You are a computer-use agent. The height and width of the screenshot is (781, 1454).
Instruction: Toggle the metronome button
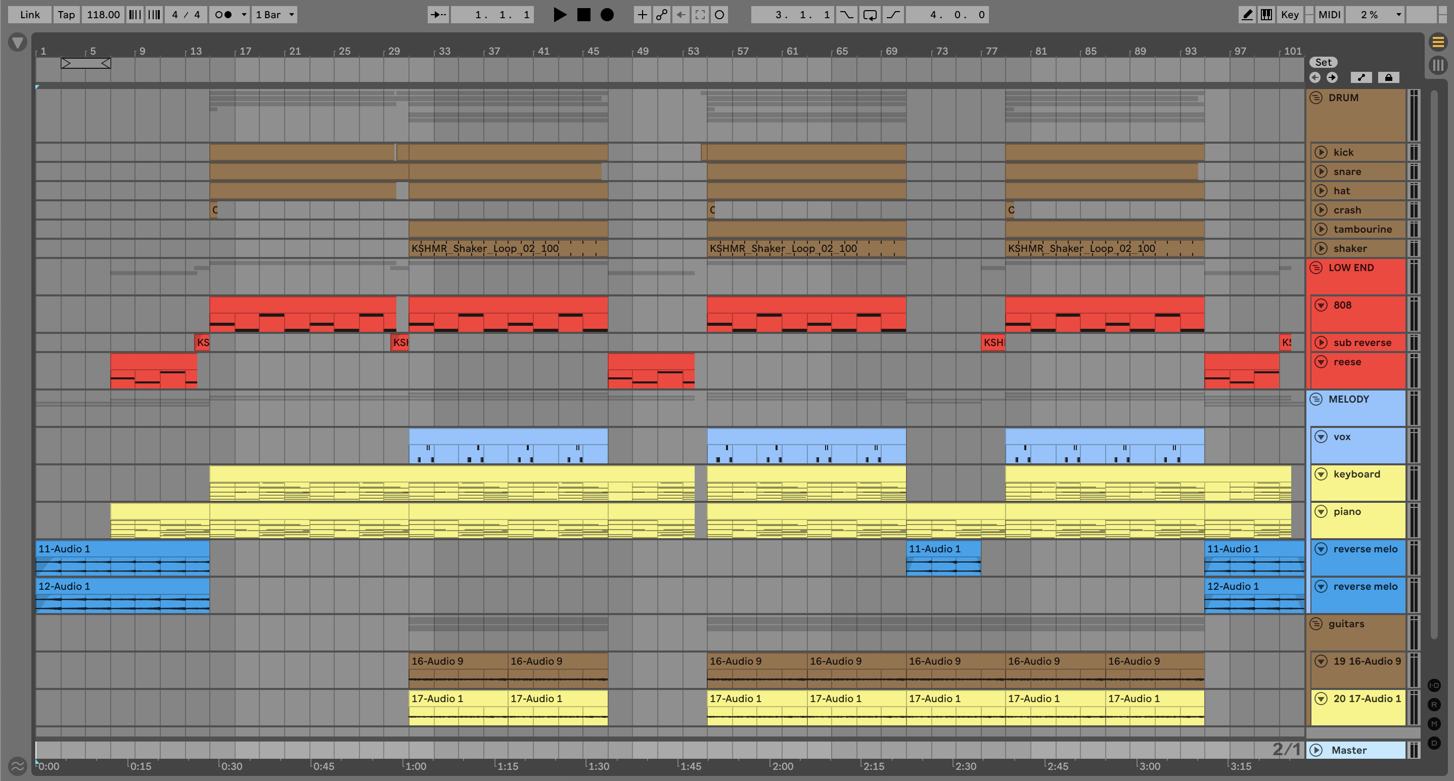pos(224,15)
